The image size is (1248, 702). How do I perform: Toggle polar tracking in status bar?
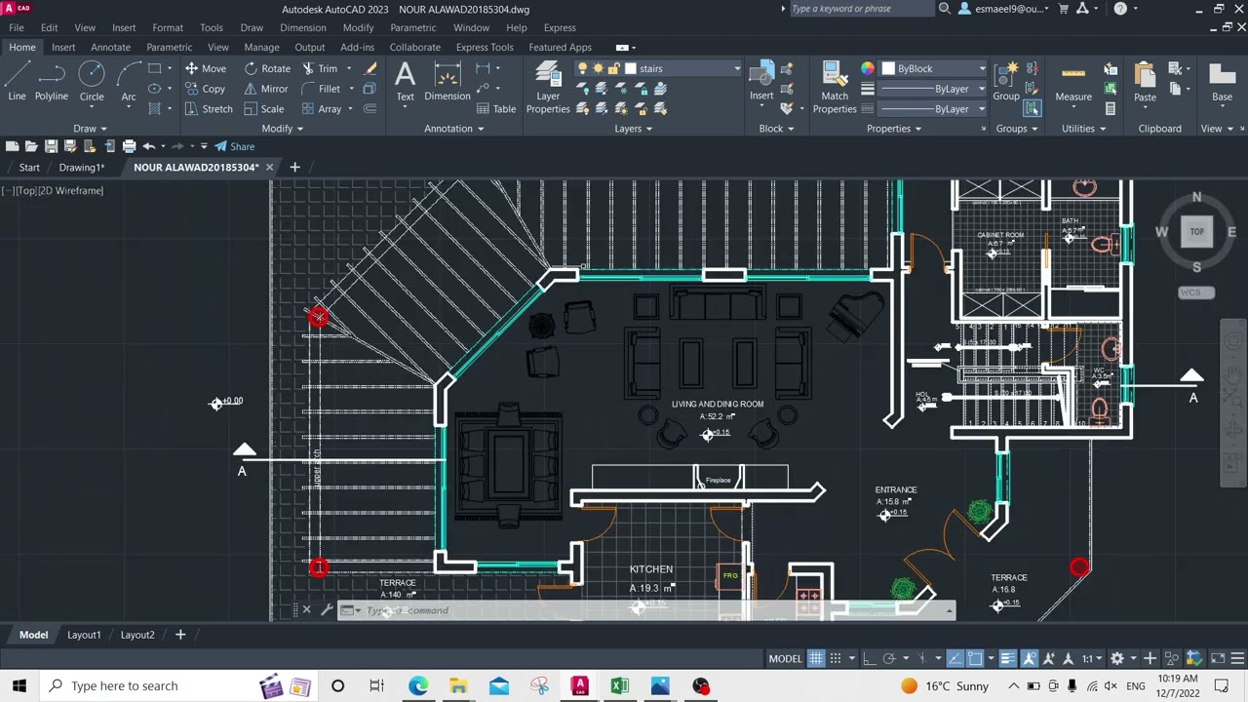[x=889, y=658]
